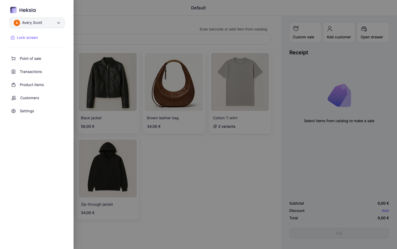
Task: Click the chevron arrow beside Avery Scott
Action: (59, 23)
